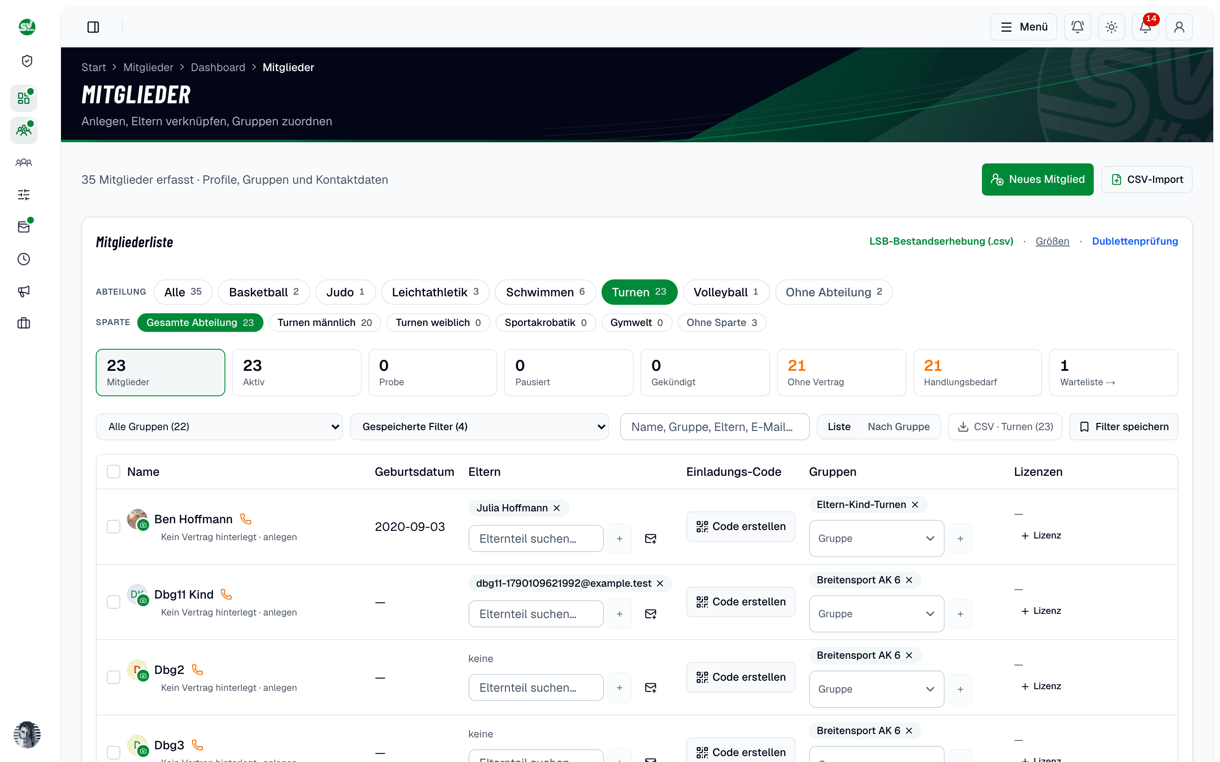This screenshot has height=762, width=1220.
Task: Click CSV-Import button
Action: coord(1146,179)
